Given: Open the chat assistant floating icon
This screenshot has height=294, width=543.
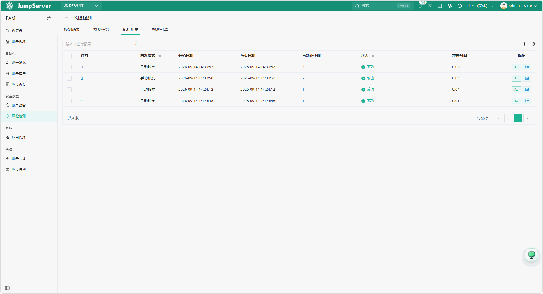Looking at the screenshot, I should tap(532, 255).
